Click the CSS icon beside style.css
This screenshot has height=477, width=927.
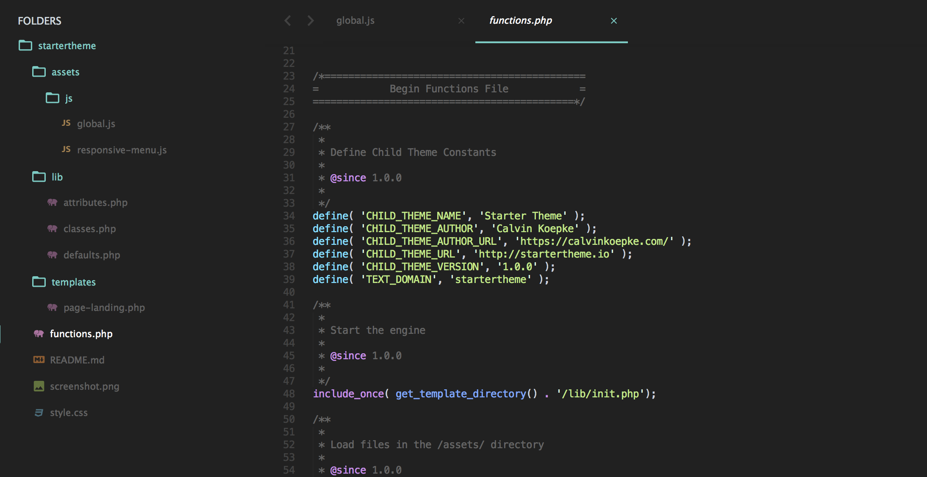(x=39, y=412)
